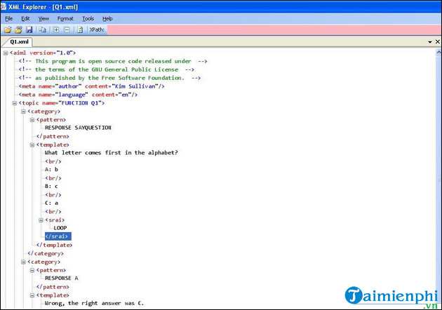Collapse the first category node
This screenshot has height=310, width=442.
[23, 112]
